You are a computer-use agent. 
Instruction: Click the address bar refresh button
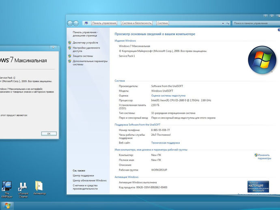pos(228,24)
